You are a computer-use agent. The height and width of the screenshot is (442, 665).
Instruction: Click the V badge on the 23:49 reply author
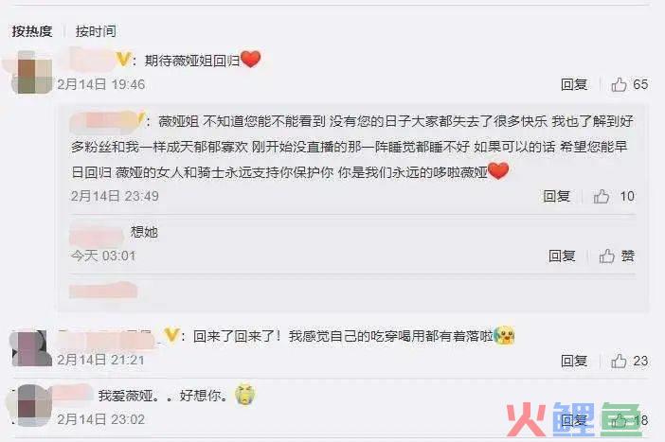[x=141, y=119]
